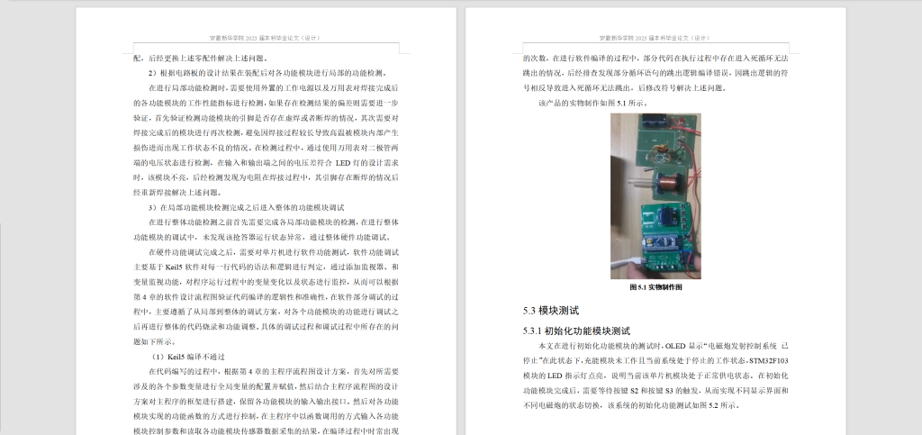Click the heading '5.3.1 初始化功能模块测试'
Screen dimensions: 922x435
click(x=576, y=331)
